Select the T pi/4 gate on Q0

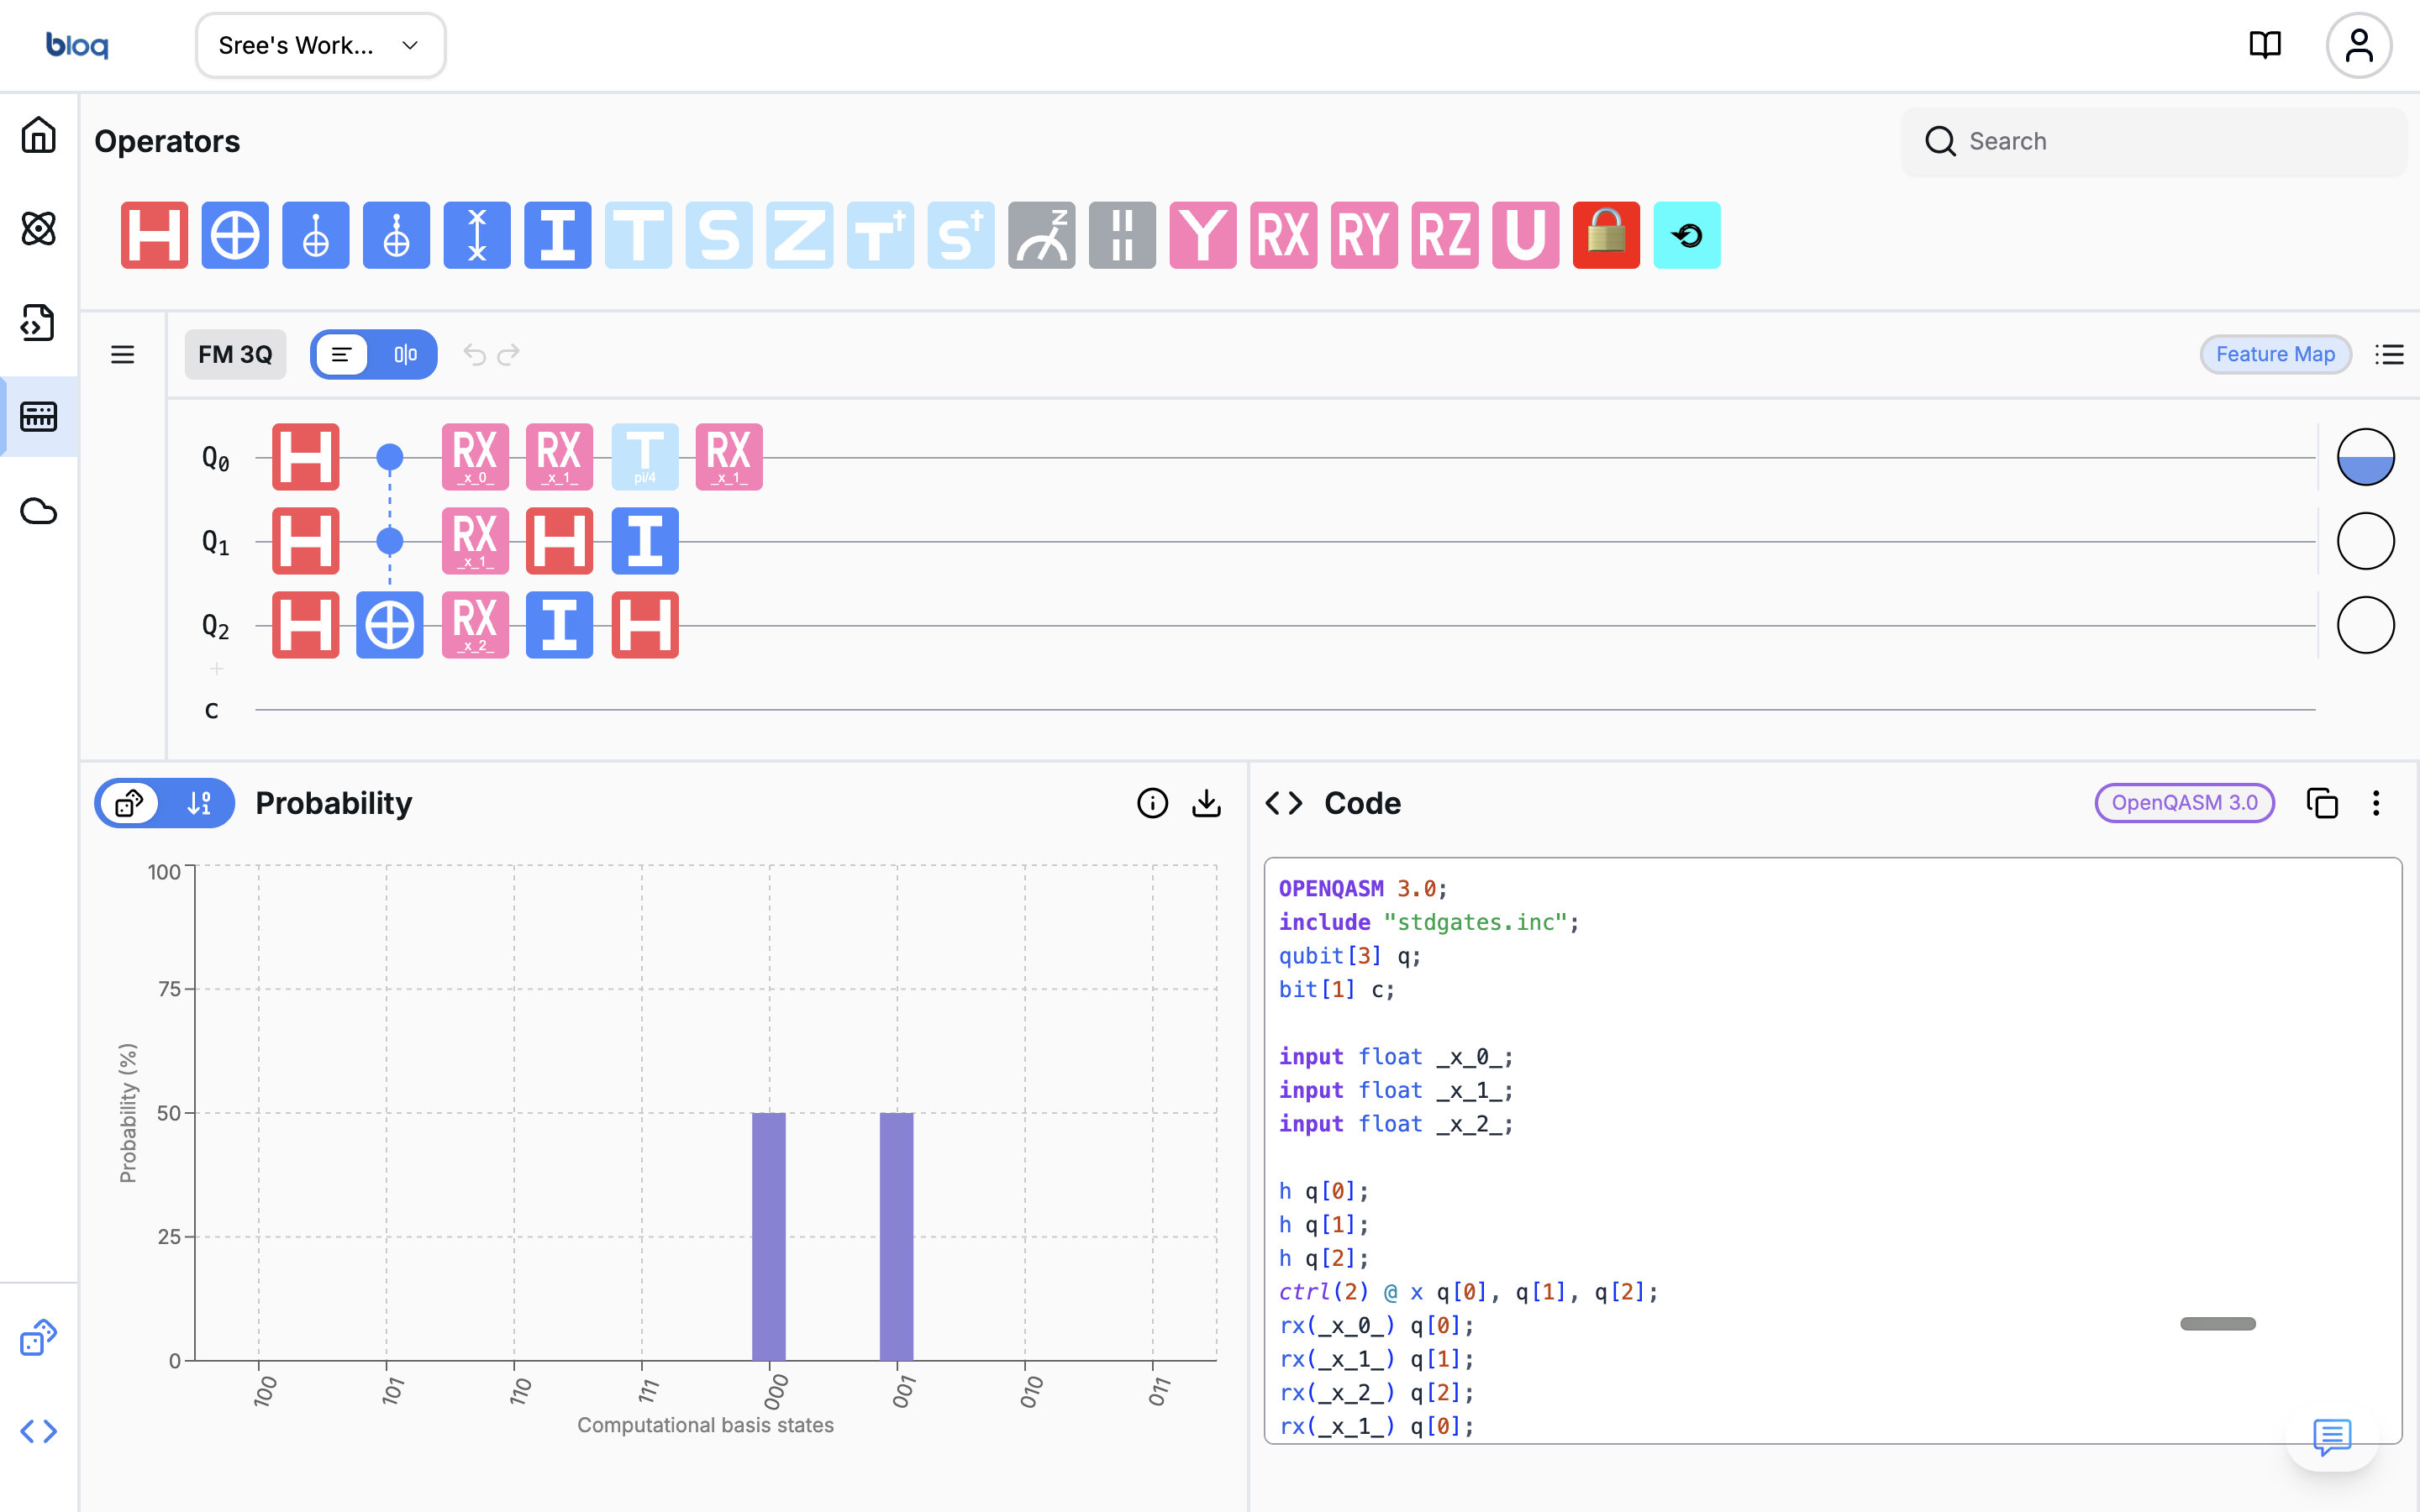pos(645,457)
